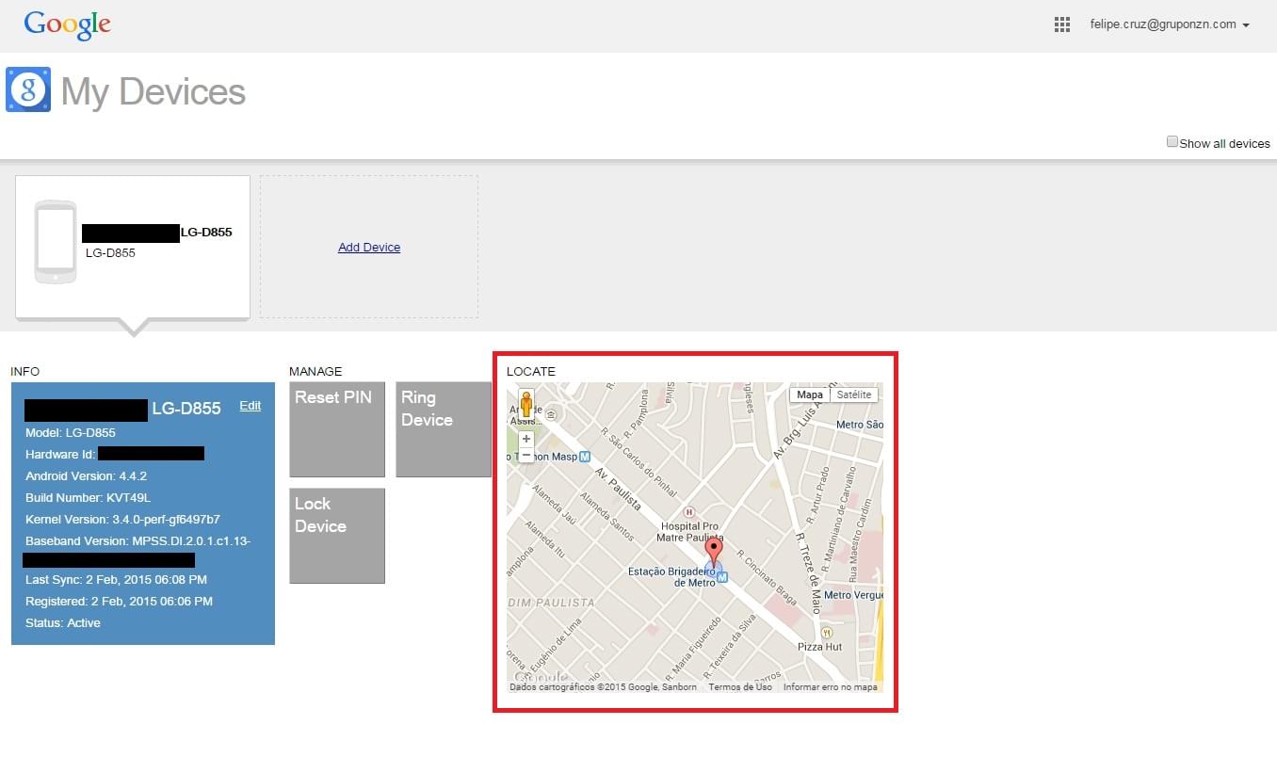This screenshot has width=1277, height=757.
Task: Click the 'Status: Active' text
Action: [x=63, y=622]
